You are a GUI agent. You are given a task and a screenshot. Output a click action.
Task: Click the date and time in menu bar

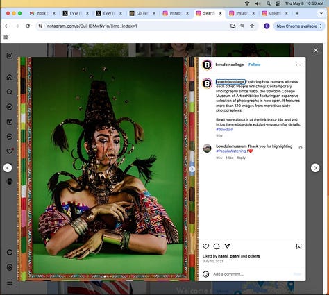coord(304,3)
